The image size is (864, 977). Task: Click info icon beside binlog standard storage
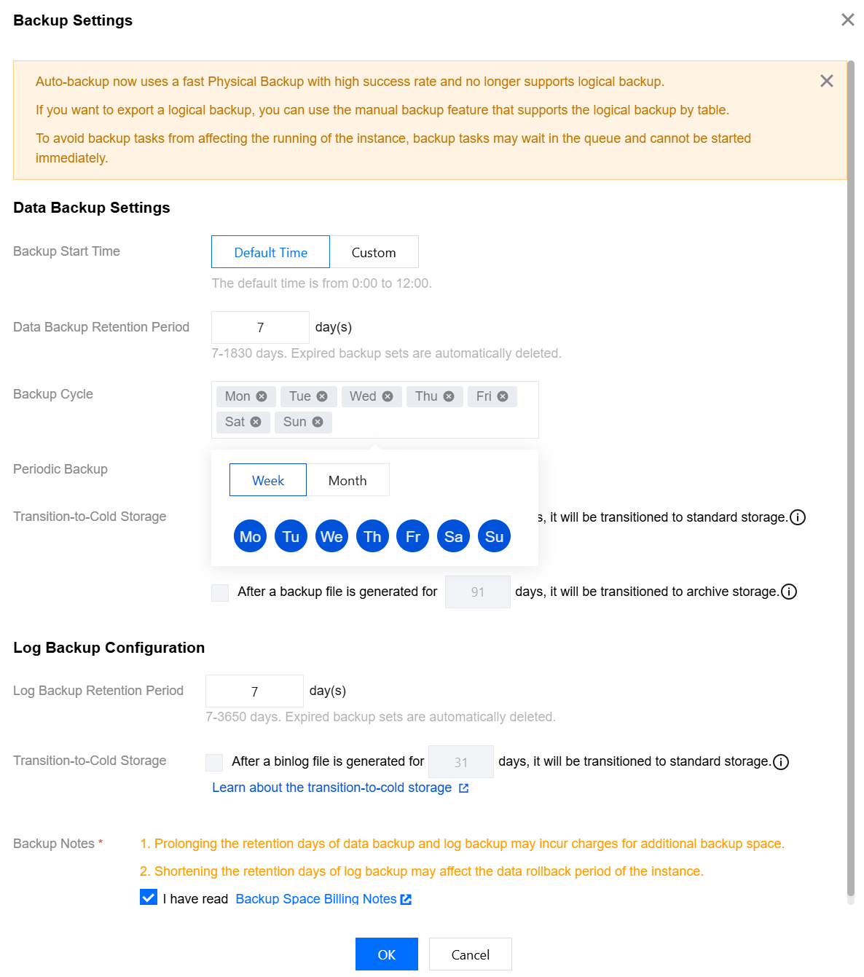[781, 762]
